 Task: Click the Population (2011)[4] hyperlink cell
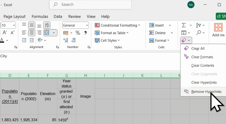click(10, 96)
